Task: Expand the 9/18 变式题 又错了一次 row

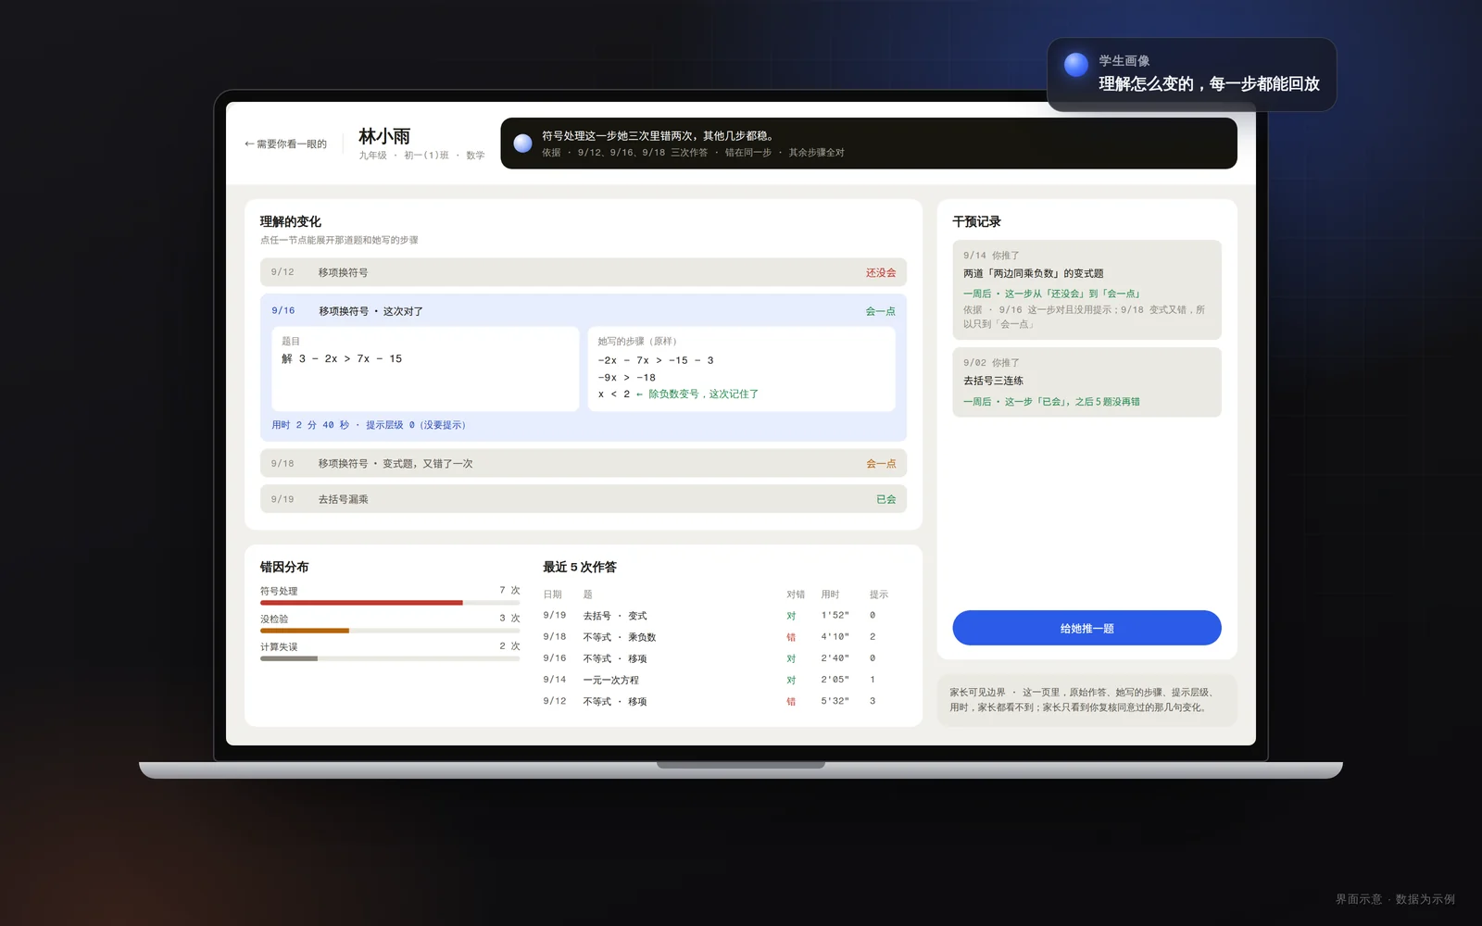Action: (584, 463)
